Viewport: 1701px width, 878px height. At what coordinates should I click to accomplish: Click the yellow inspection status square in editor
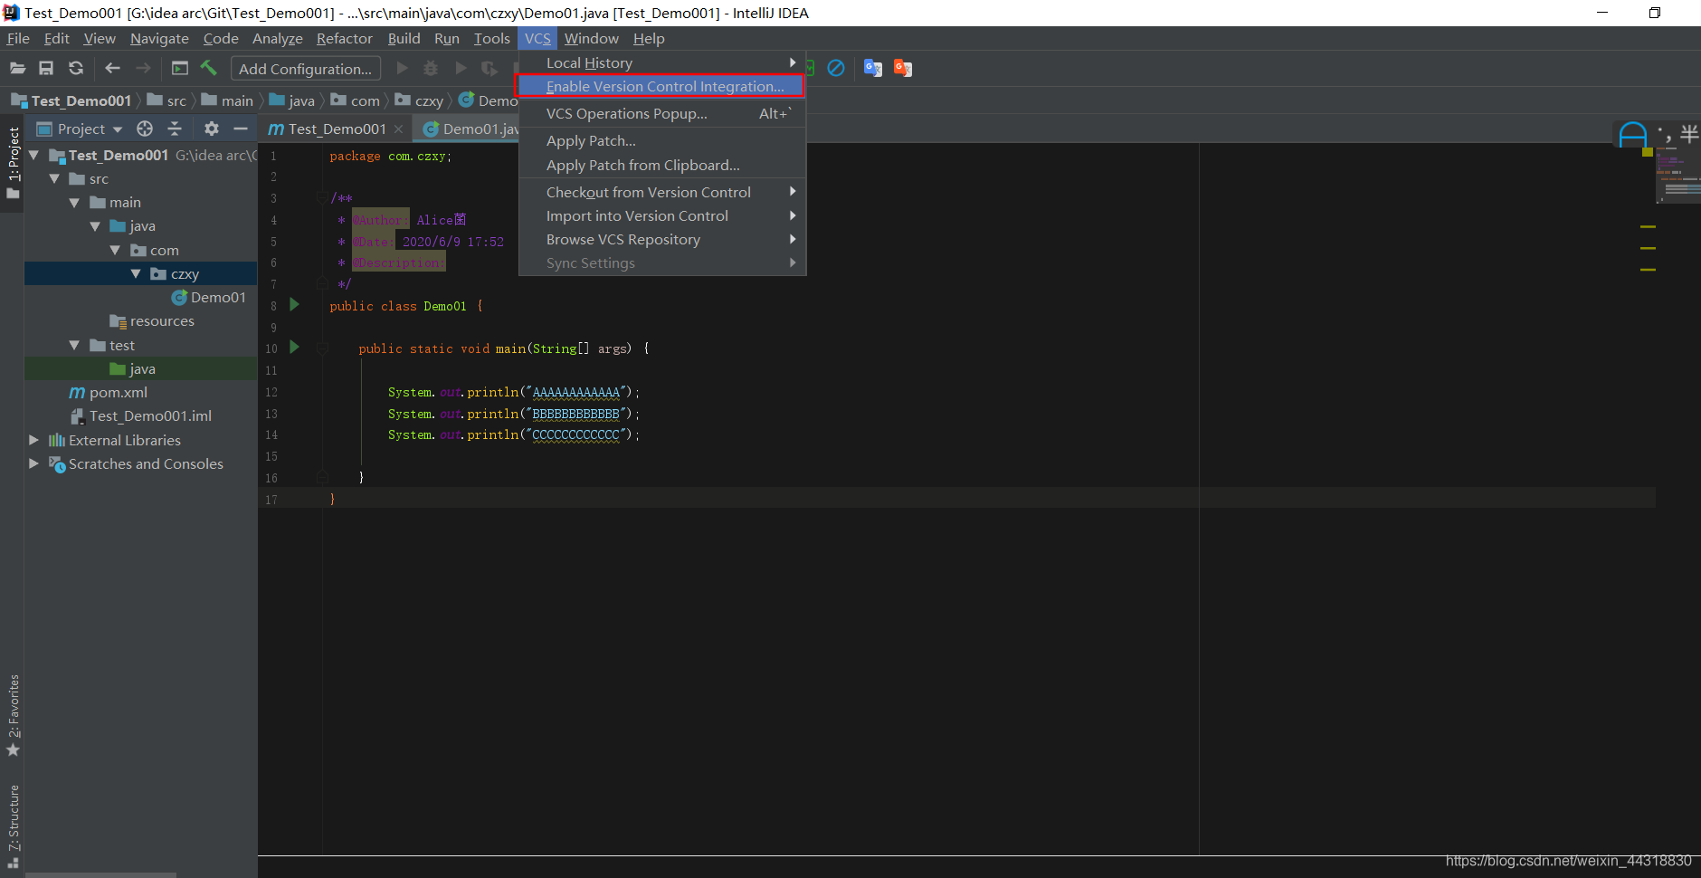1648,151
